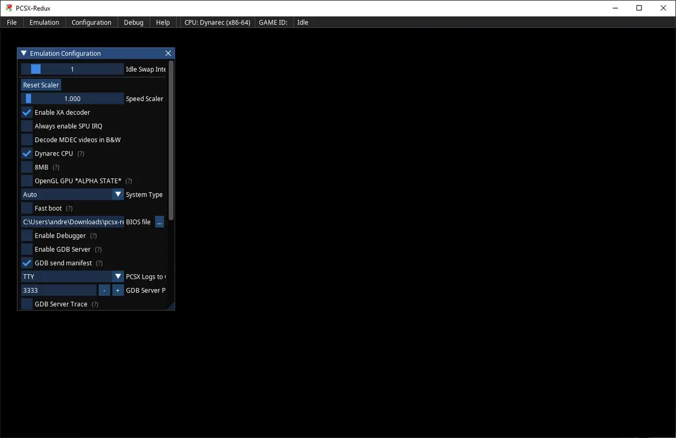Increase GDB Server Port with the plus button
This screenshot has height=438, width=676.
coord(117,290)
